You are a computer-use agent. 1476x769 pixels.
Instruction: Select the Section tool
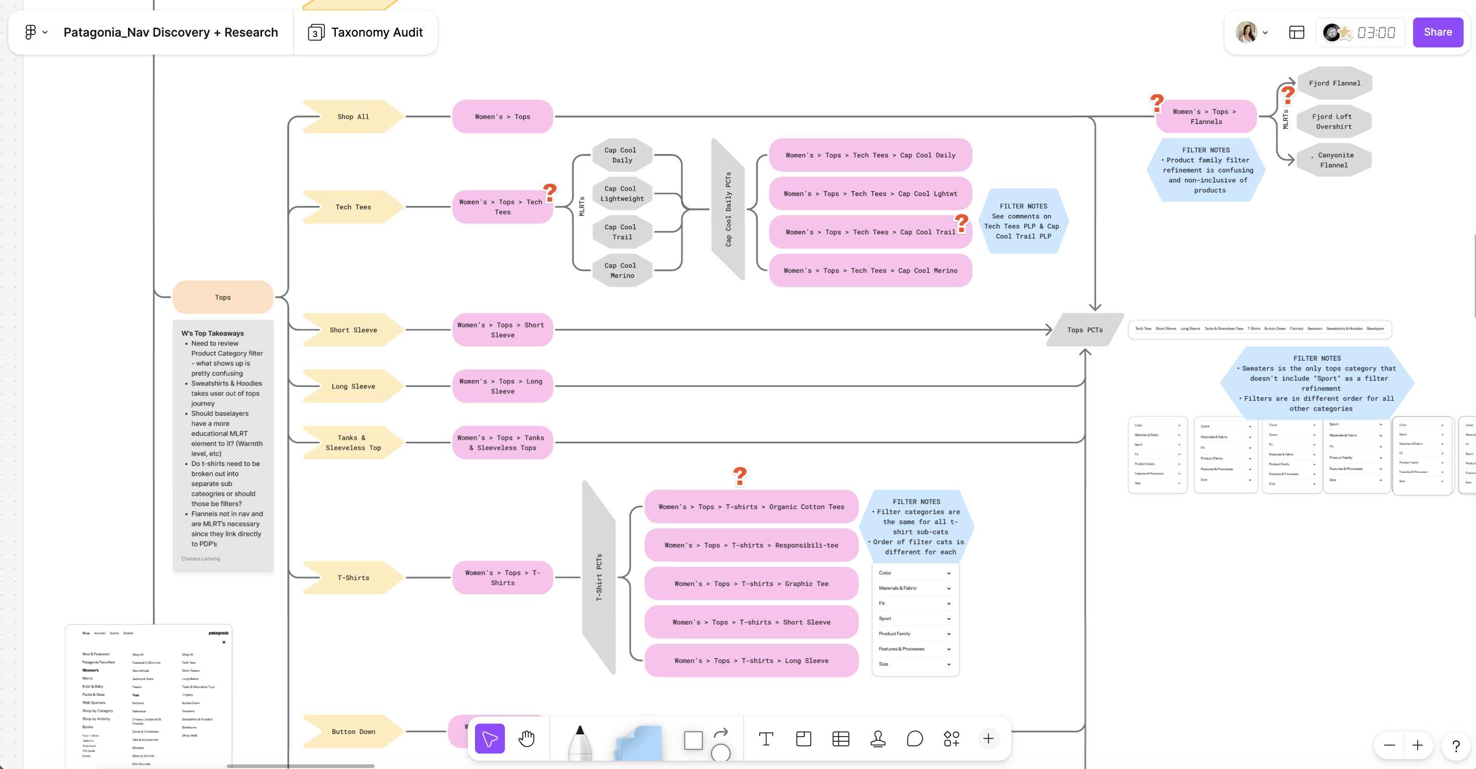coord(803,739)
